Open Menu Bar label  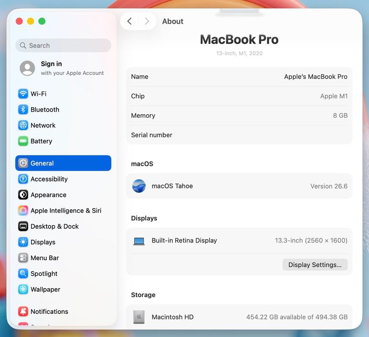tap(44, 258)
